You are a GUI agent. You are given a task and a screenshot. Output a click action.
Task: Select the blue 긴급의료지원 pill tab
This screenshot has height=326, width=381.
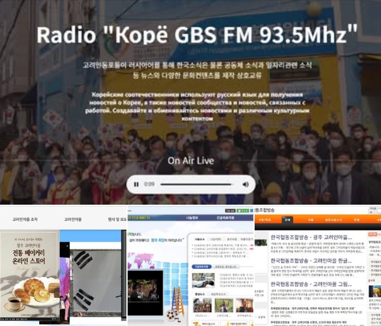click(x=202, y=266)
